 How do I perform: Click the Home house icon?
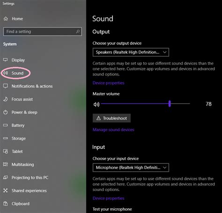[6, 19]
